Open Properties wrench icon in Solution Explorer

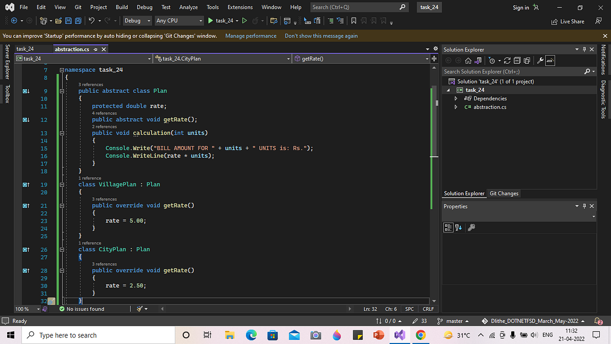pos(540,60)
